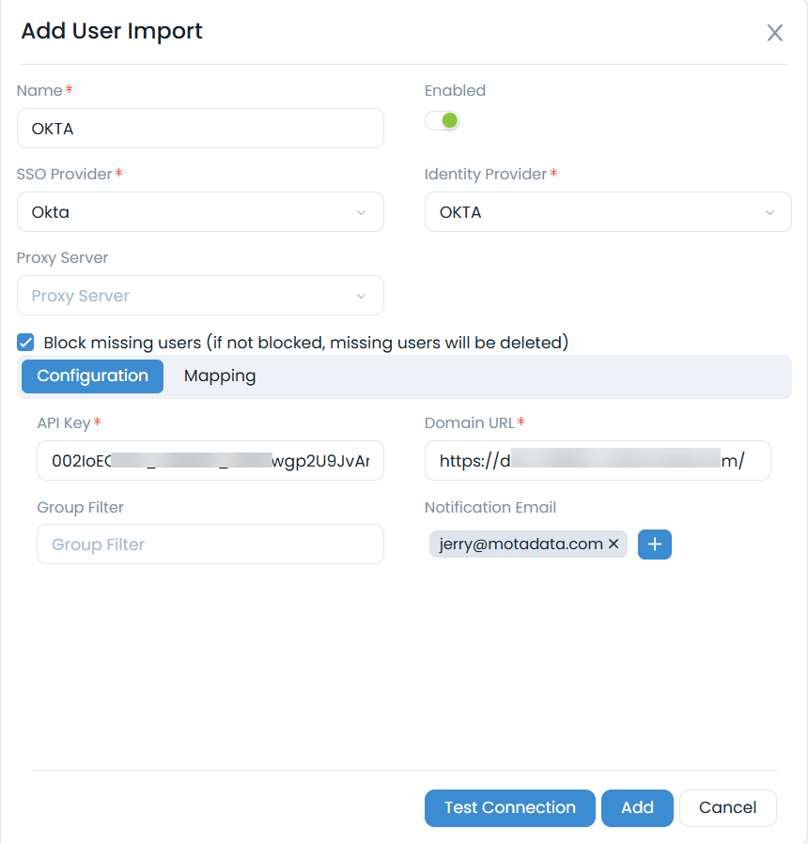Select the Configuration tab

tap(91, 376)
